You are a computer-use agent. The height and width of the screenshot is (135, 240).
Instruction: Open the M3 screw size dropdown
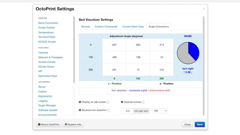pos(160,111)
